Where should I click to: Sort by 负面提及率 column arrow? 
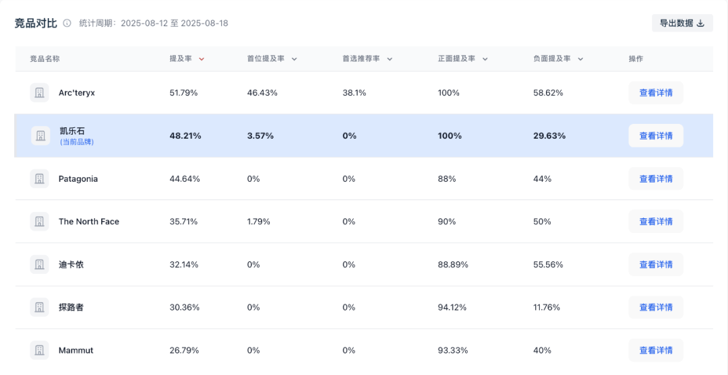click(x=580, y=59)
